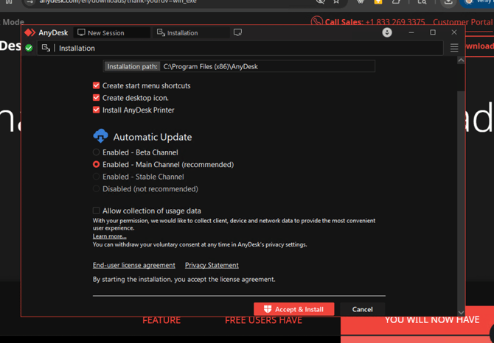Image resolution: width=494 pixels, height=343 pixels.
Task: Open End-user license agreement link
Action: [x=134, y=265]
